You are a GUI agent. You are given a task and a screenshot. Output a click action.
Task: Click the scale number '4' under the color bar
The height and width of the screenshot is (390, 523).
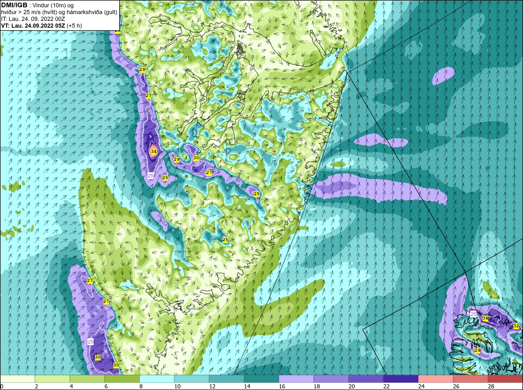(x=71, y=386)
